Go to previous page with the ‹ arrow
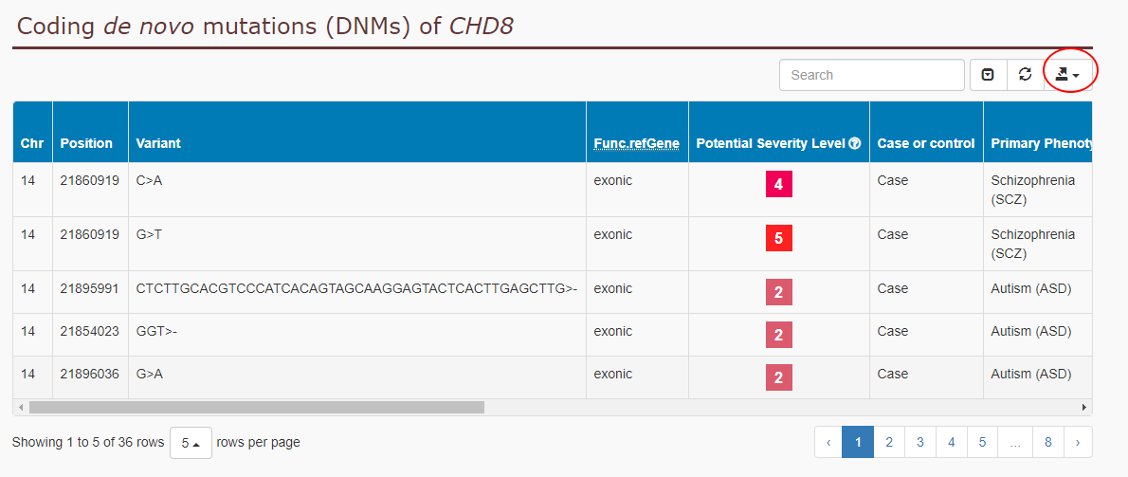 (828, 443)
